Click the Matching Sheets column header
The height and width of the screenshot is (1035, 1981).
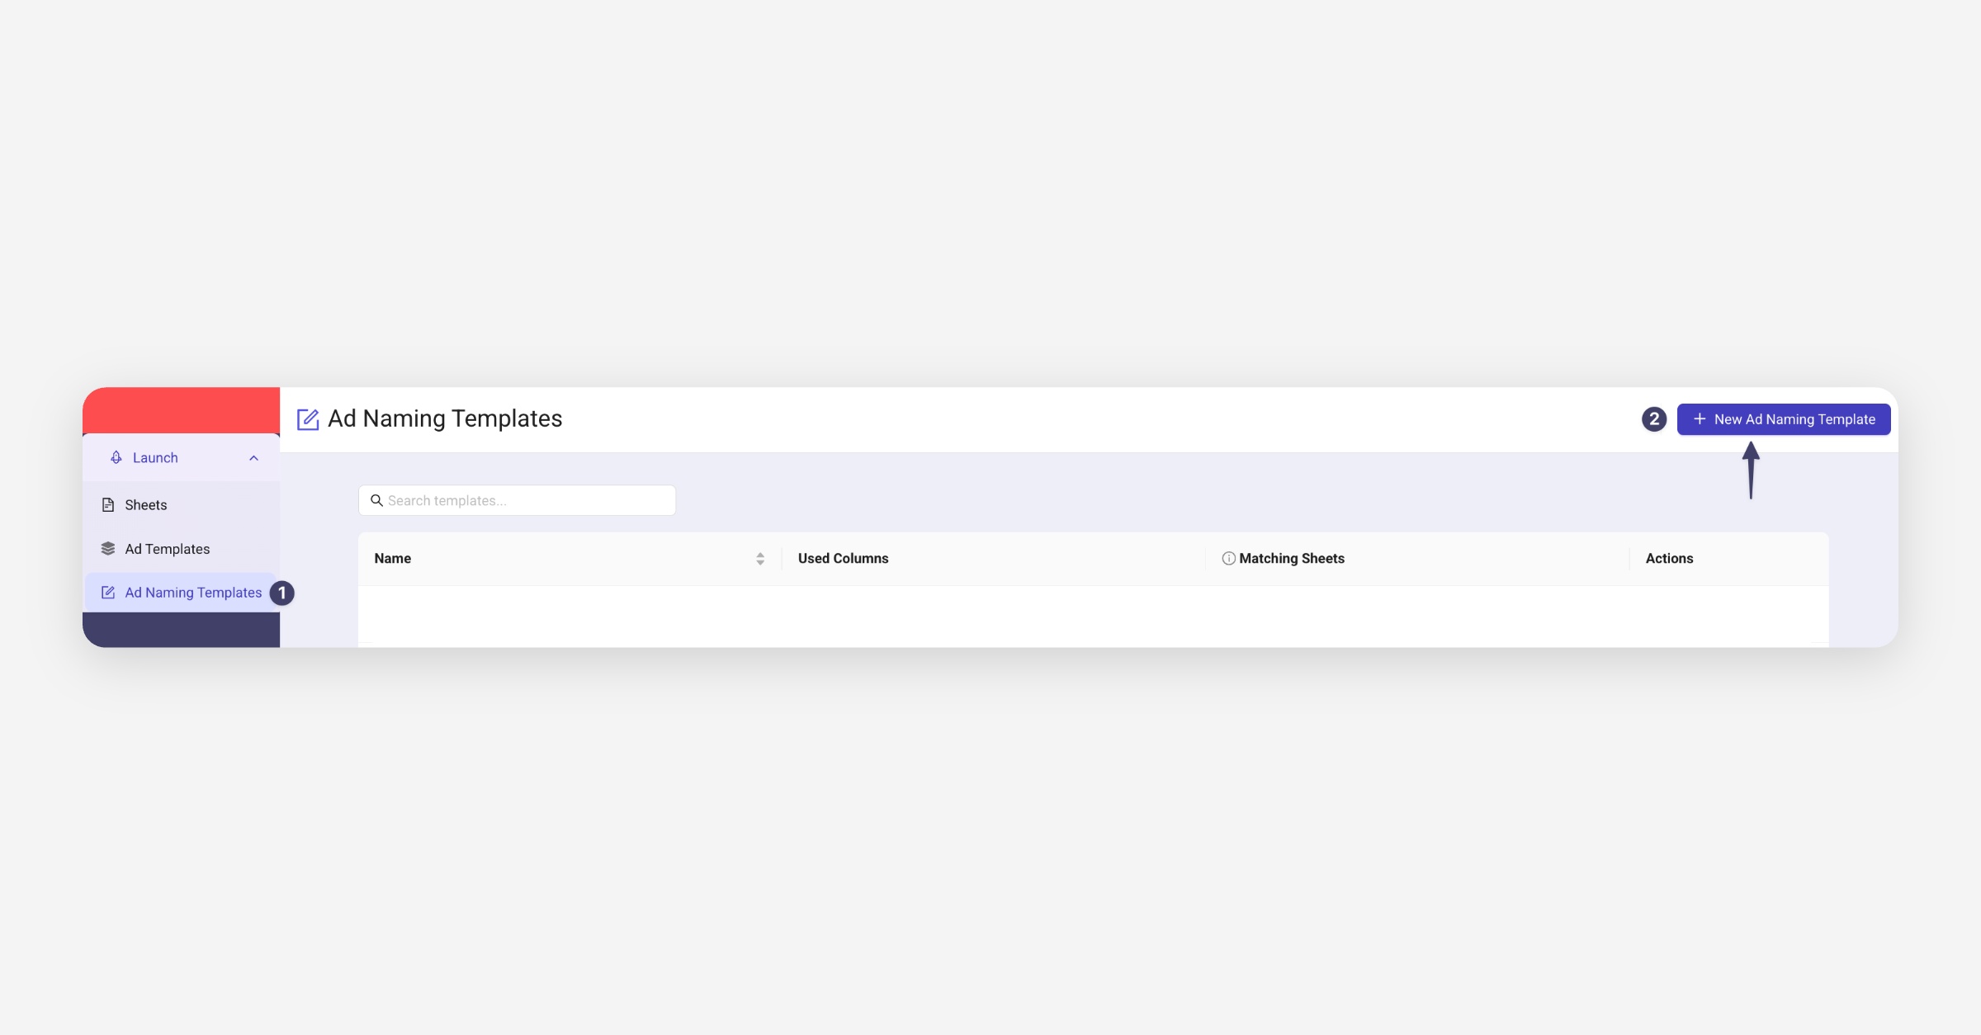1417,559
